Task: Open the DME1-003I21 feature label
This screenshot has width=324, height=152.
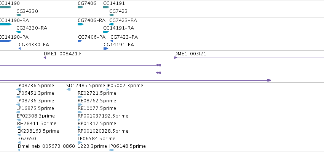Action: (190, 54)
